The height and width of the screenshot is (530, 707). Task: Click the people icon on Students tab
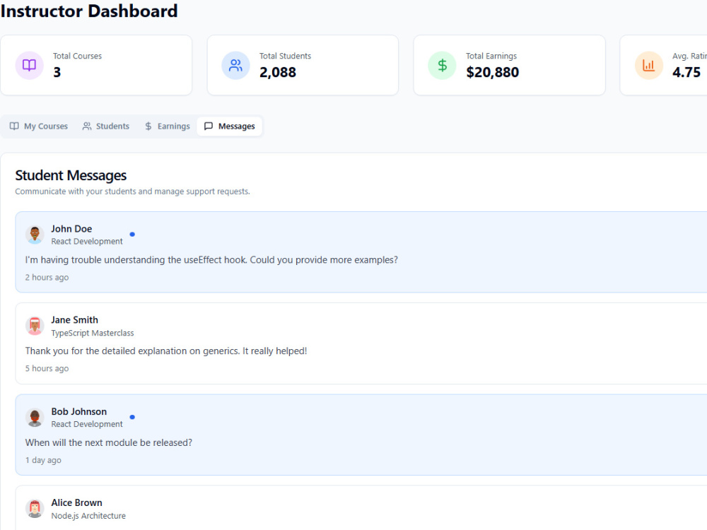[86, 126]
